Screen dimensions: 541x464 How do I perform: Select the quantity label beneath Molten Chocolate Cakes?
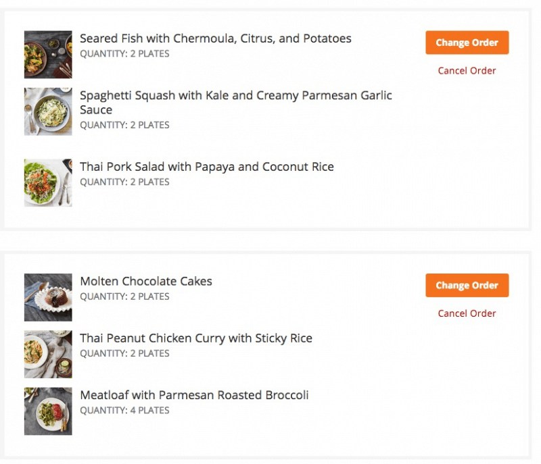pos(124,297)
